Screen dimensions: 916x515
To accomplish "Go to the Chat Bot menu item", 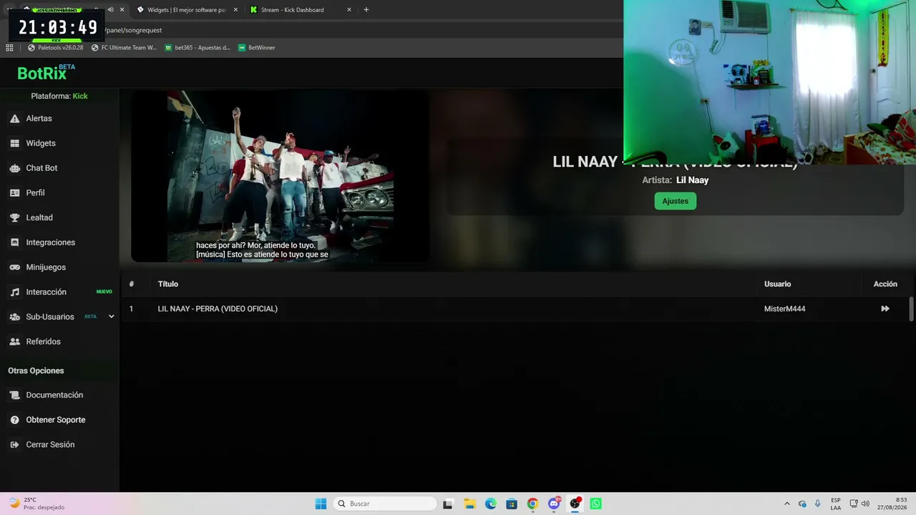I will (x=42, y=168).
